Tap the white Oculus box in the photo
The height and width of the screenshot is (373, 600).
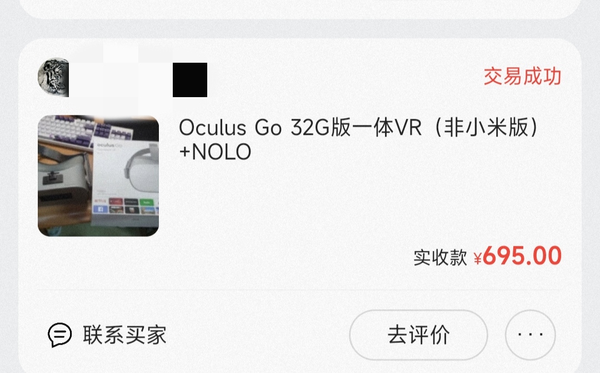[x=126, y=180]
